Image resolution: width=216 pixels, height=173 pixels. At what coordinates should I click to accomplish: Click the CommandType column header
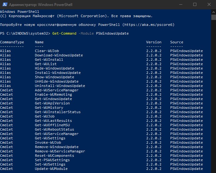12,42
